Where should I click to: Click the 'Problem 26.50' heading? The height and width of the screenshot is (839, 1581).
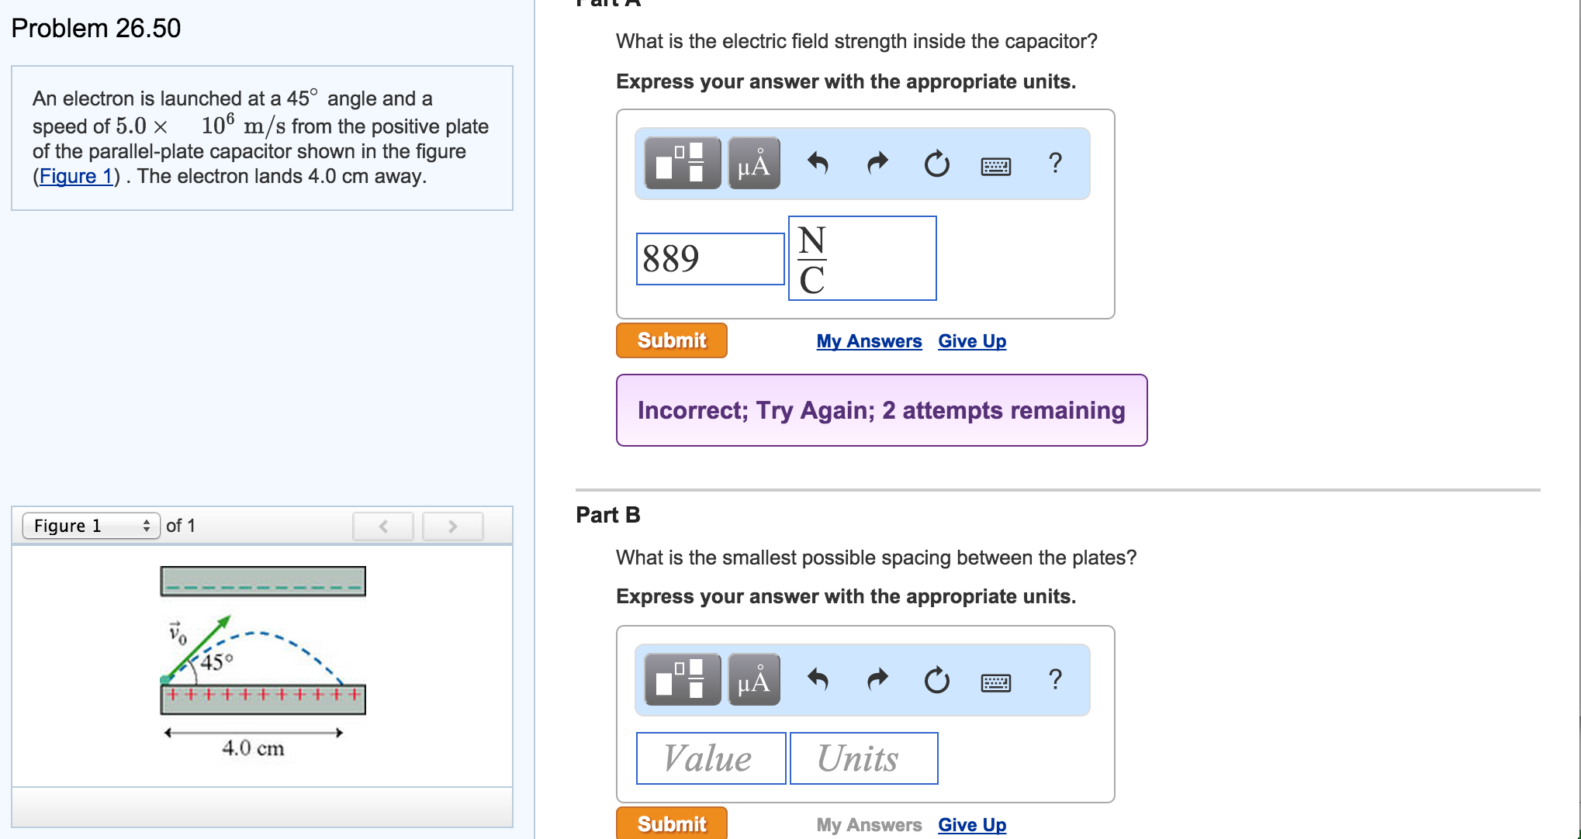(x=96, y=29)
